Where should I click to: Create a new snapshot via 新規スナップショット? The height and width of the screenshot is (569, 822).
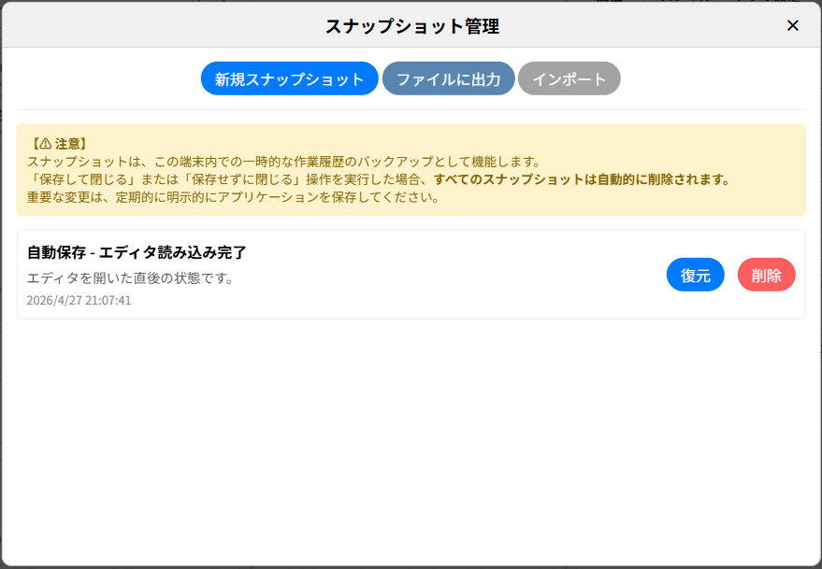tap(289, 78)
